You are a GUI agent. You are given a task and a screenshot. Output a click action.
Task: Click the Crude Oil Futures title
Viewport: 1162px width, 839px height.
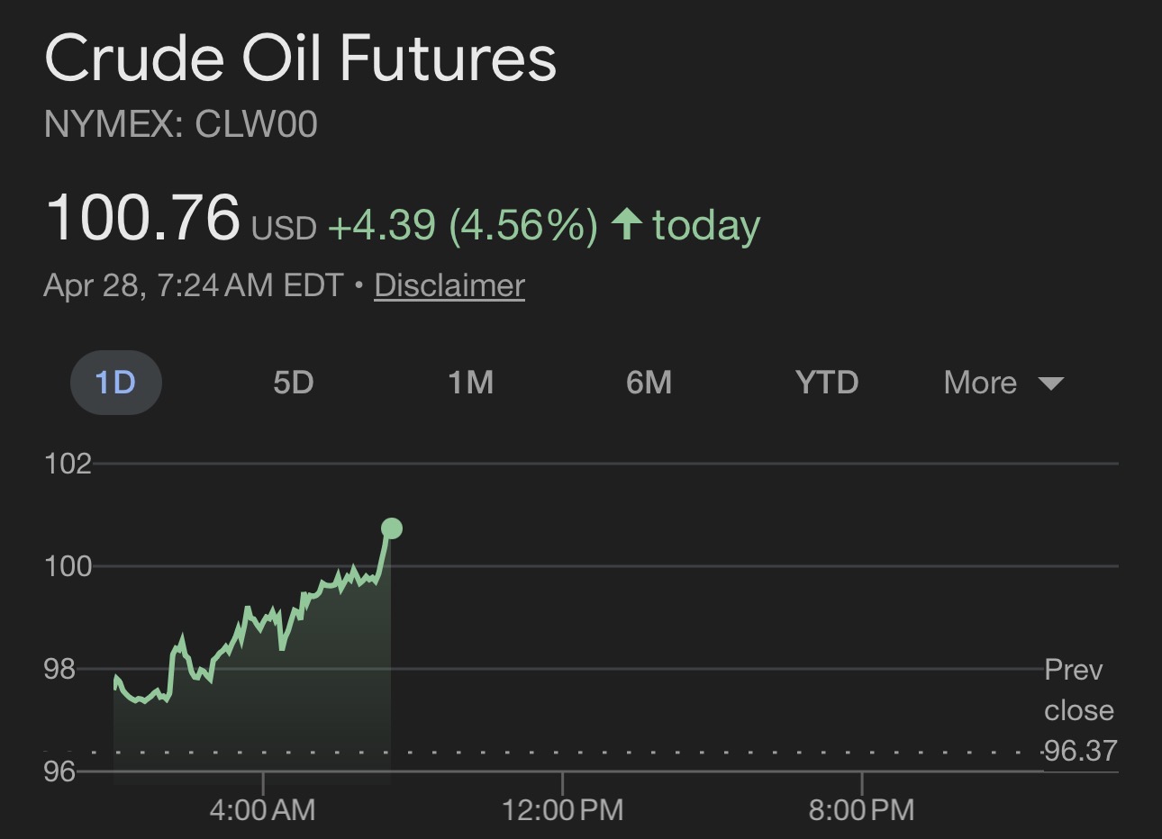click(x=300, y=59)
